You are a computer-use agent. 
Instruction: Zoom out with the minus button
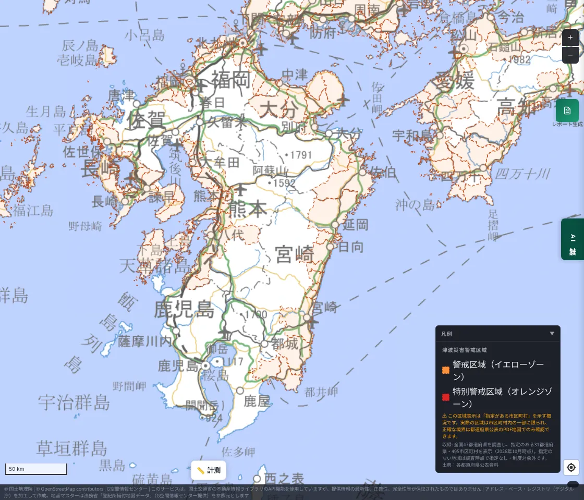(x=570, y=55)
